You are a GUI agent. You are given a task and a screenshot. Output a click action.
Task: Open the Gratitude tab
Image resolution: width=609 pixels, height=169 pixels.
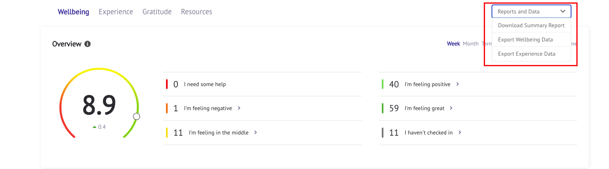point(157,12)
